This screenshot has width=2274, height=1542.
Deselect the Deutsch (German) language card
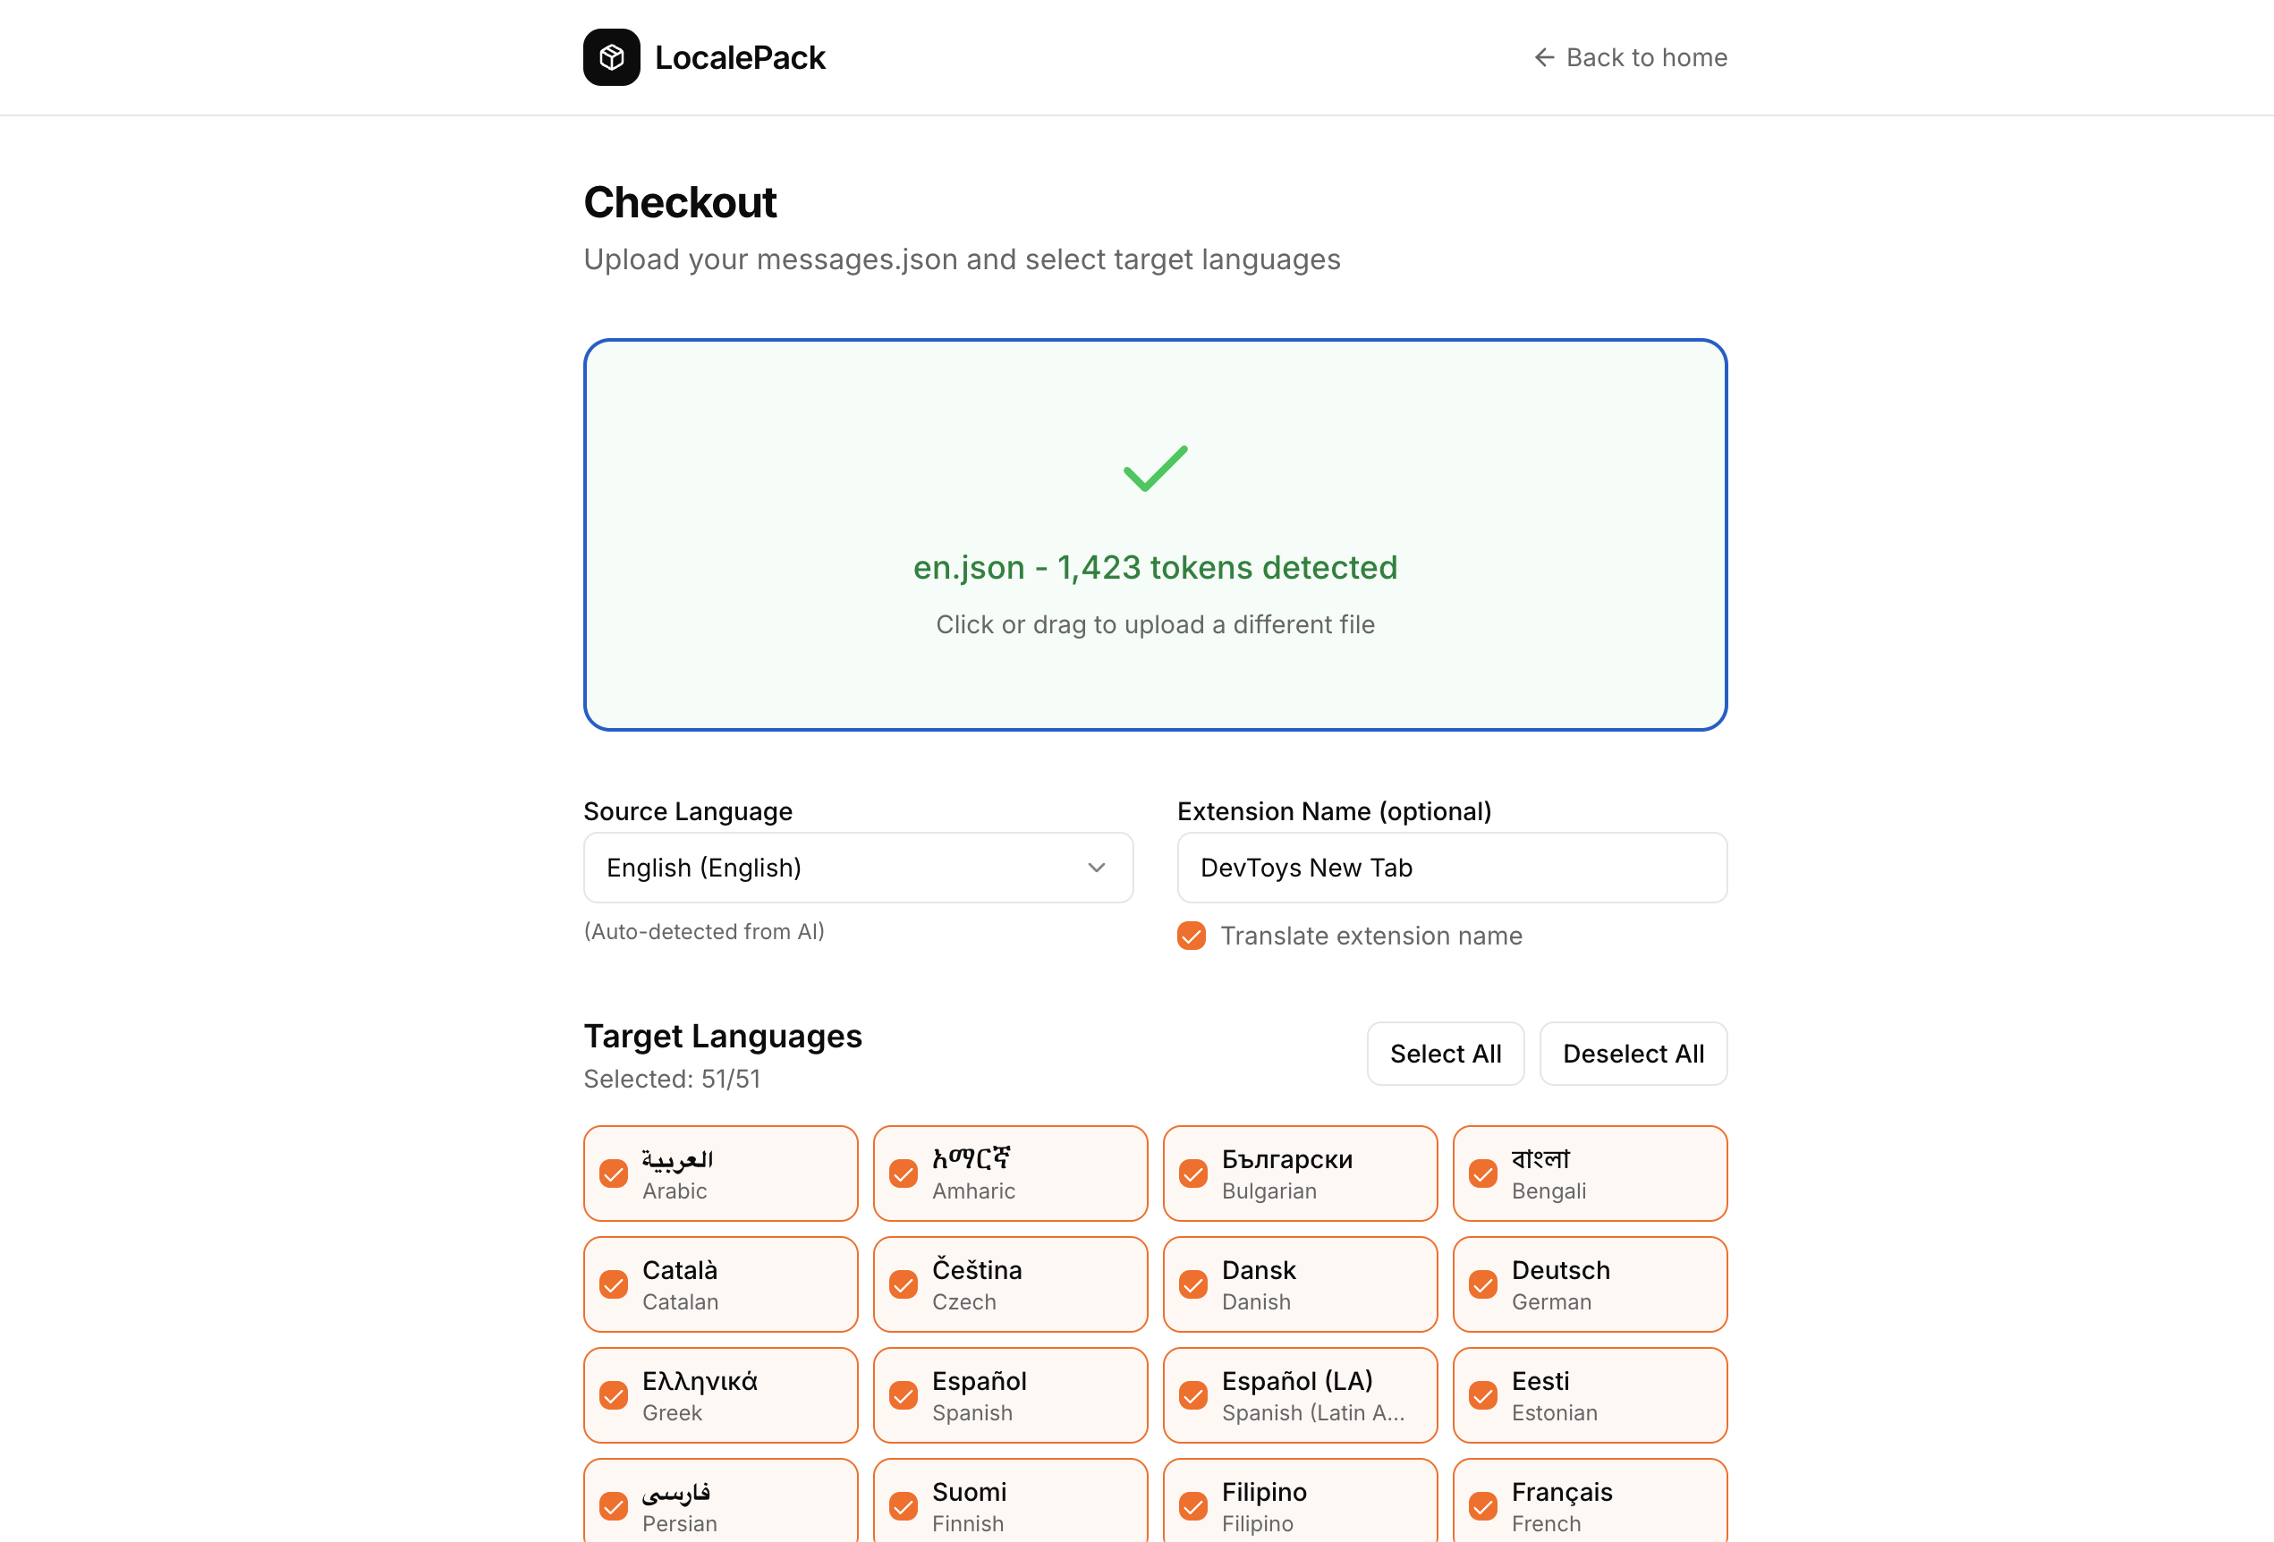point(1590,1284)
